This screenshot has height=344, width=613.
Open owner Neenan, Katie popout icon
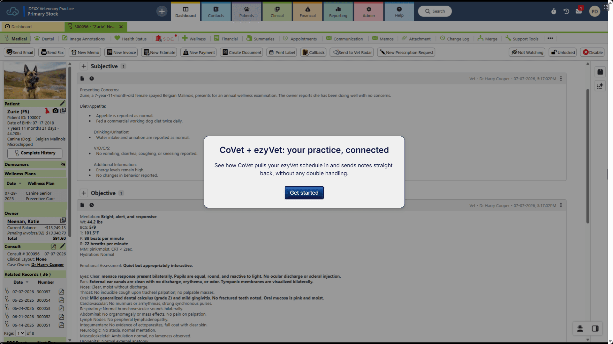click(x=63, y=220)
